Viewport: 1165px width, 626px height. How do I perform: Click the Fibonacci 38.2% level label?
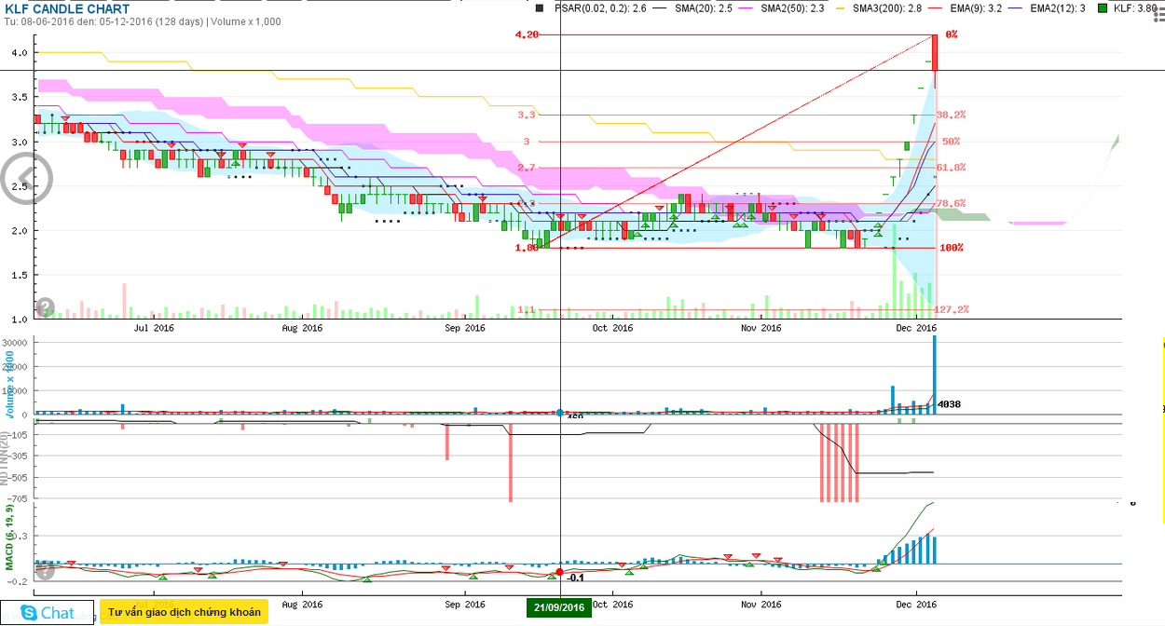click(951, 115)
